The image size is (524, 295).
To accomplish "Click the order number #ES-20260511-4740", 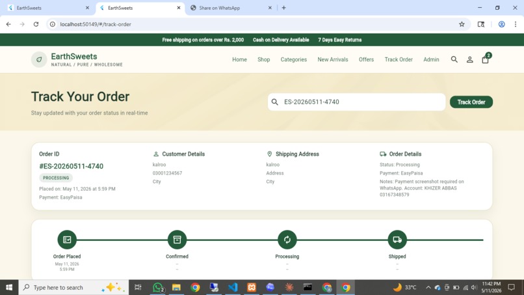I will click(x=71, y=166).
